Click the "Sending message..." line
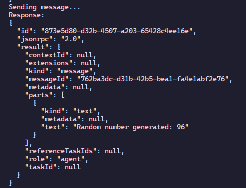Image resolution: width=246 pixels, height=188 pixels. point(44,7)
